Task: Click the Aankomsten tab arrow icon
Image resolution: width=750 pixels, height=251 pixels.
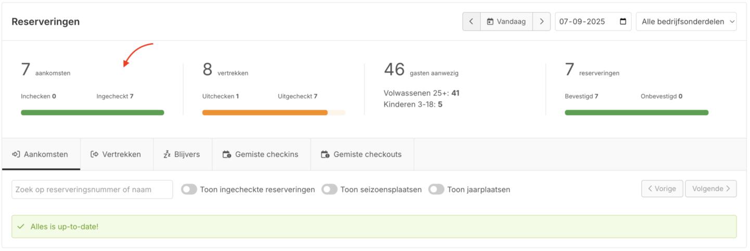Action: click(x=16, y=154)
